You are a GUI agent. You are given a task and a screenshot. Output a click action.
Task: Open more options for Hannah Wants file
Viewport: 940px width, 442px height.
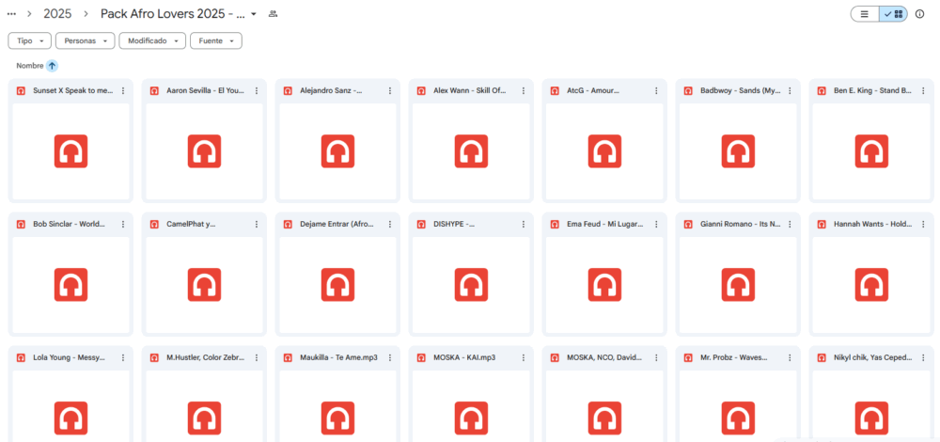(x=923, y=225)
